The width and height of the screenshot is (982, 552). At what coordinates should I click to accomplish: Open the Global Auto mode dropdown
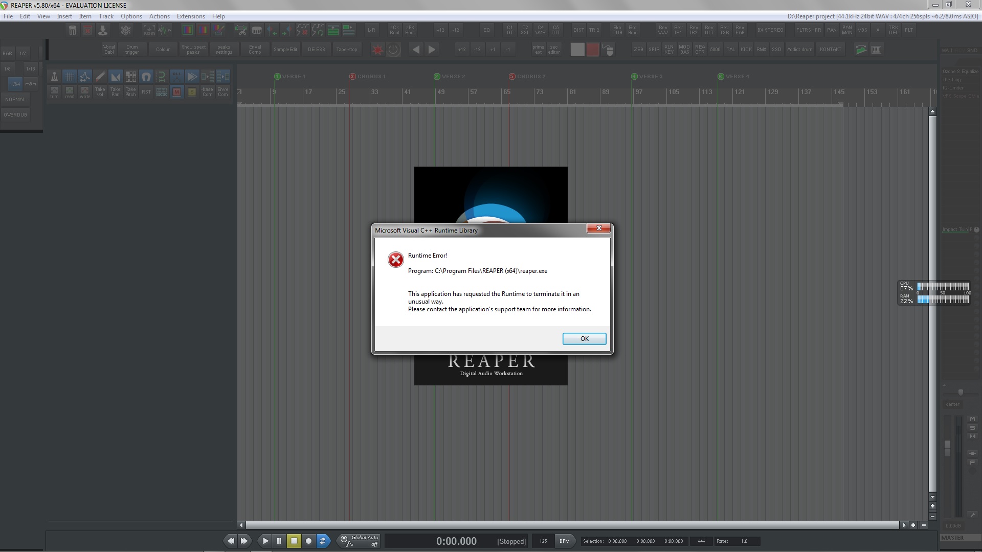[360, 541]
